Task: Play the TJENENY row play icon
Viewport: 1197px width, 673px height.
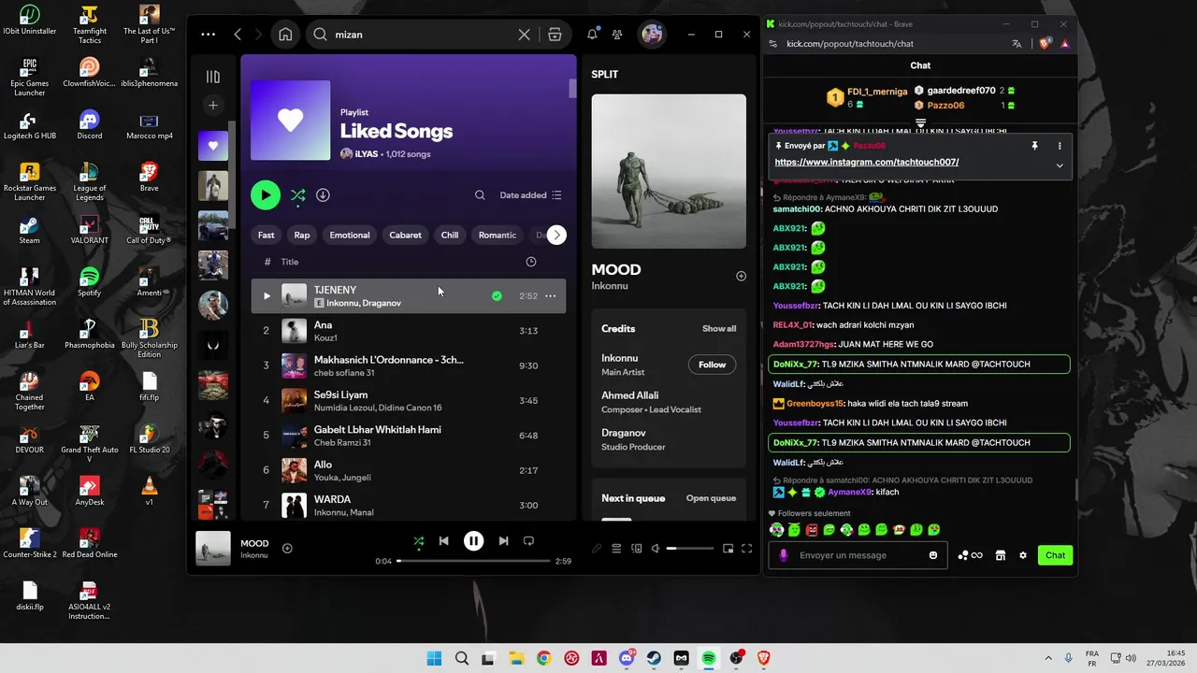Action: pyautogui.click(x=267, y=296)
